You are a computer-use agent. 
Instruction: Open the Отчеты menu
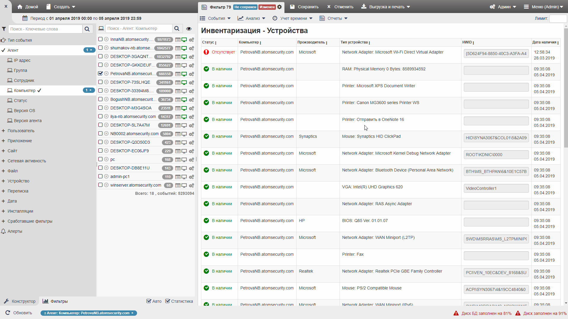(x=333, y=18)
